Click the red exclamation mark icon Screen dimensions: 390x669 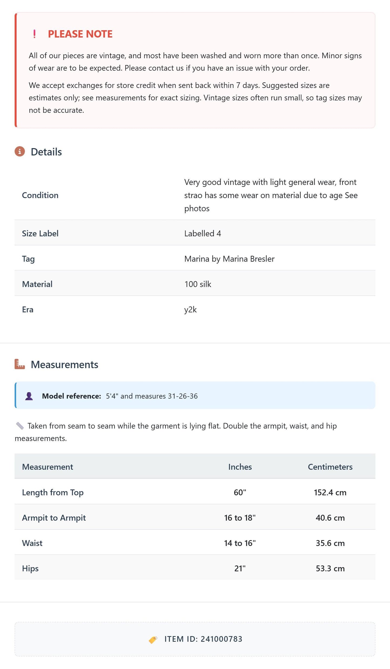pos(34,34)
